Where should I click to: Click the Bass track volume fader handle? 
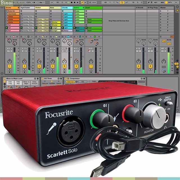59,53
